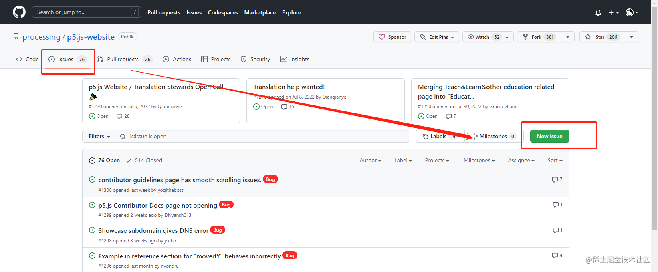This screenshot has width=658, height=272.
Task: Open issue 'p5.js Contributor Docs page not opening'
Action: (x=157, y=205)
